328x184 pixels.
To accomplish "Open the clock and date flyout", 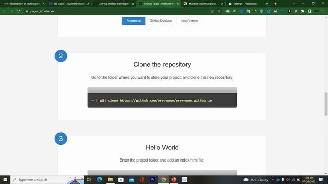I will [x=309, y=180].
